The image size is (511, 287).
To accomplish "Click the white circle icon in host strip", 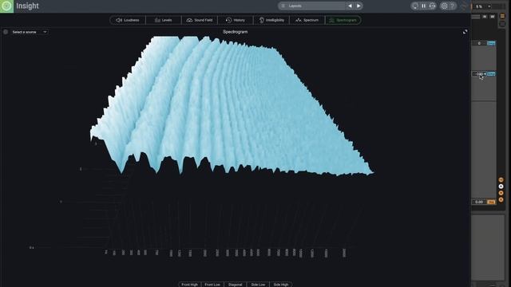I will (x=501, y=187).
